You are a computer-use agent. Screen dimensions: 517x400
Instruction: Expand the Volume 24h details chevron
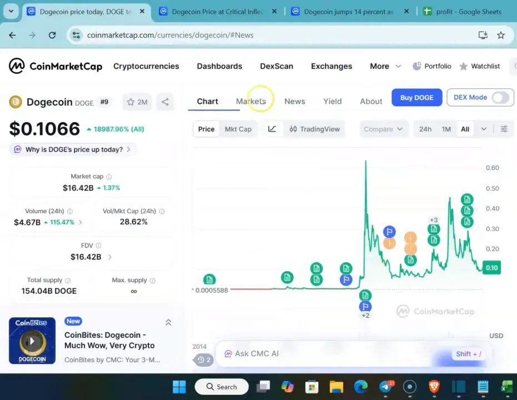pyautogui.click(x=81, y=222)
